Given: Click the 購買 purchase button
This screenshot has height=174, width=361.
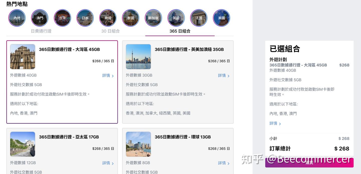Looking at the screenshot, I should point(309,163).
